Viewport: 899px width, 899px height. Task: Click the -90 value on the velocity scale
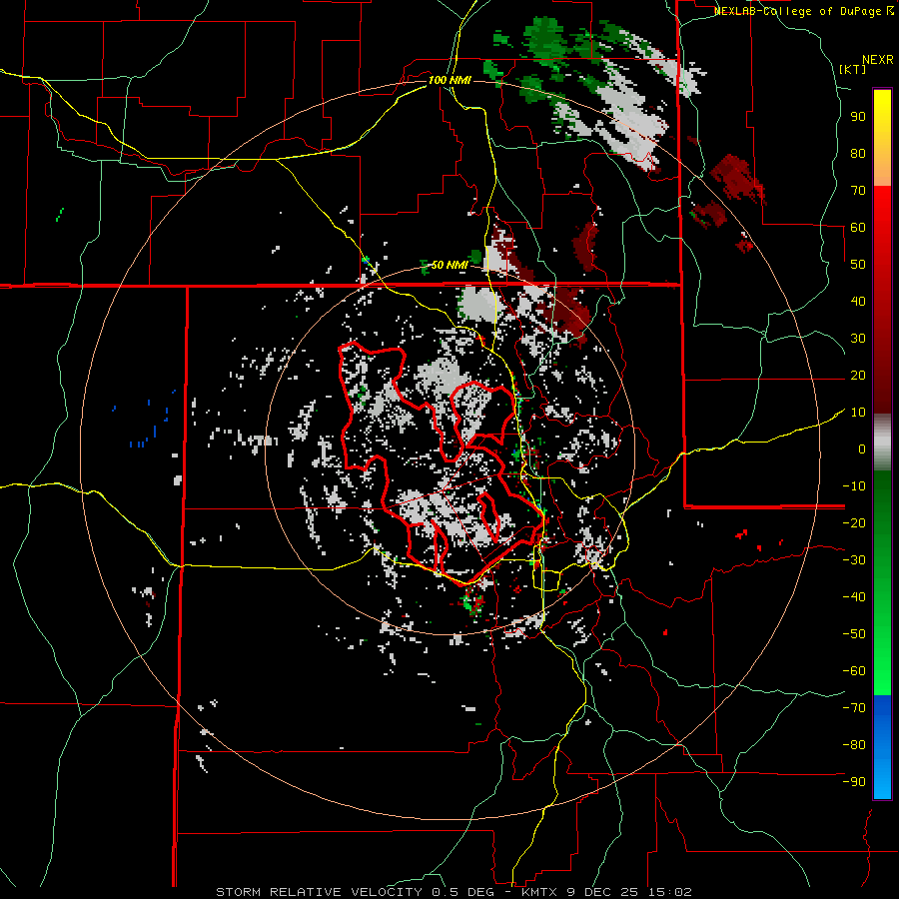click(x=854, y=781)
